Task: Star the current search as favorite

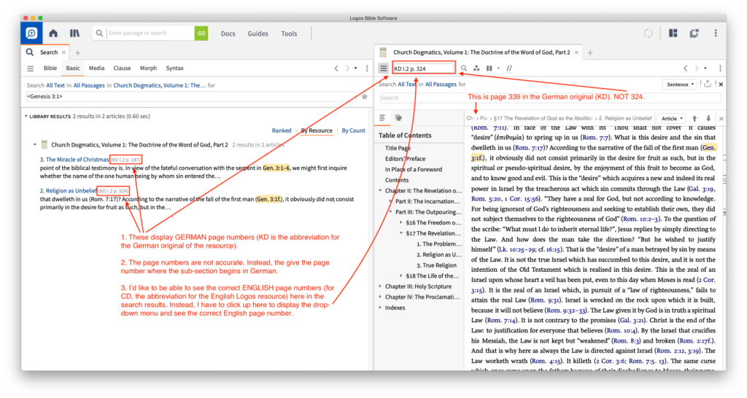Action: pyautogui.click(x=365, y=97)
